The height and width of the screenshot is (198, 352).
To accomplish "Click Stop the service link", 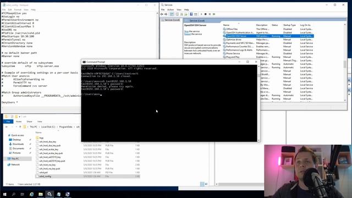I will 186,31.
